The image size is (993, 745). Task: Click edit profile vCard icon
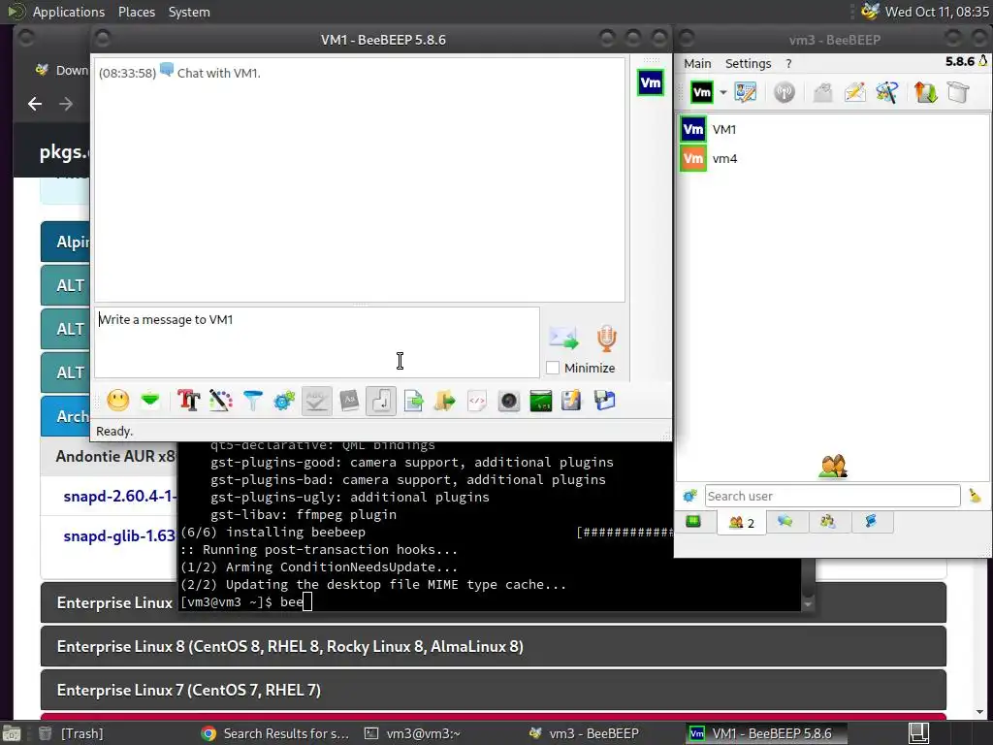pos(746,92)
